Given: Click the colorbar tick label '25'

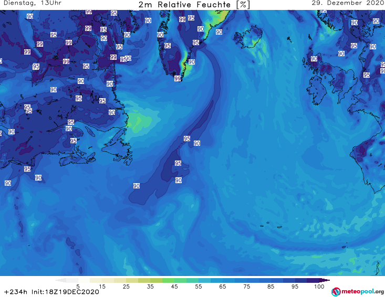Looking at the screenshot, I should tap(126, 287).
